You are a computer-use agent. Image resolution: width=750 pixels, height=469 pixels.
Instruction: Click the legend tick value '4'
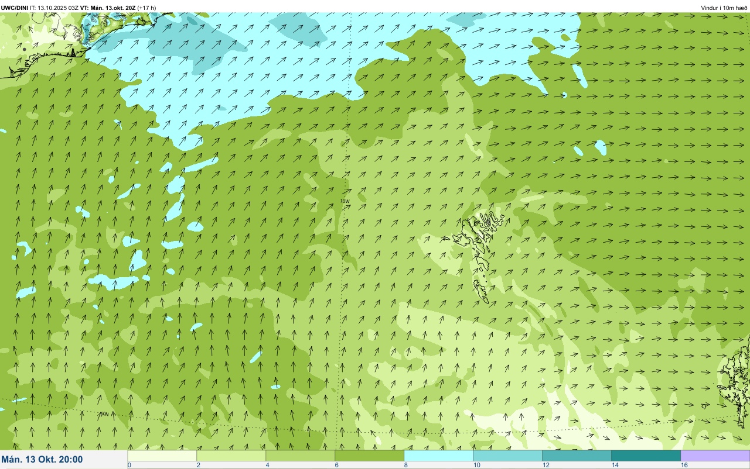click(267, 465)
